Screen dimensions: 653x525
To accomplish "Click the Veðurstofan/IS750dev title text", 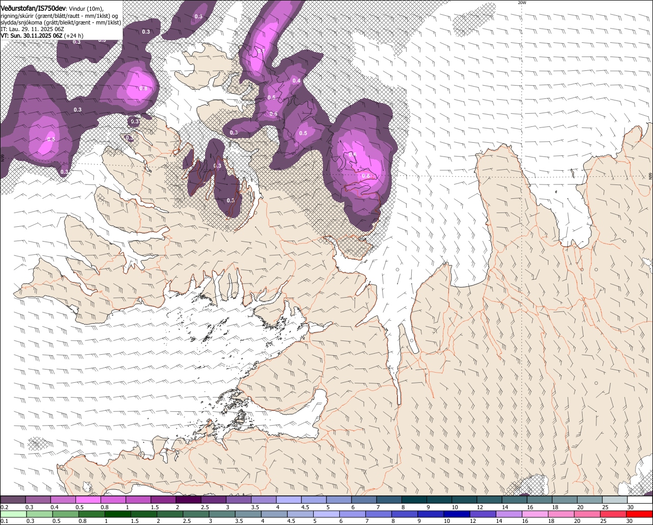I will pyautogui.click(x=33, y=8).
